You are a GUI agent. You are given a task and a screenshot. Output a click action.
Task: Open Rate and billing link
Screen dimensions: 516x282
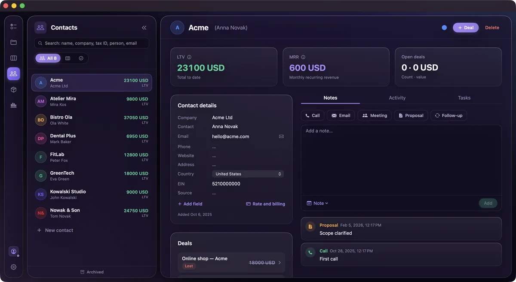(x=265, y=204)
